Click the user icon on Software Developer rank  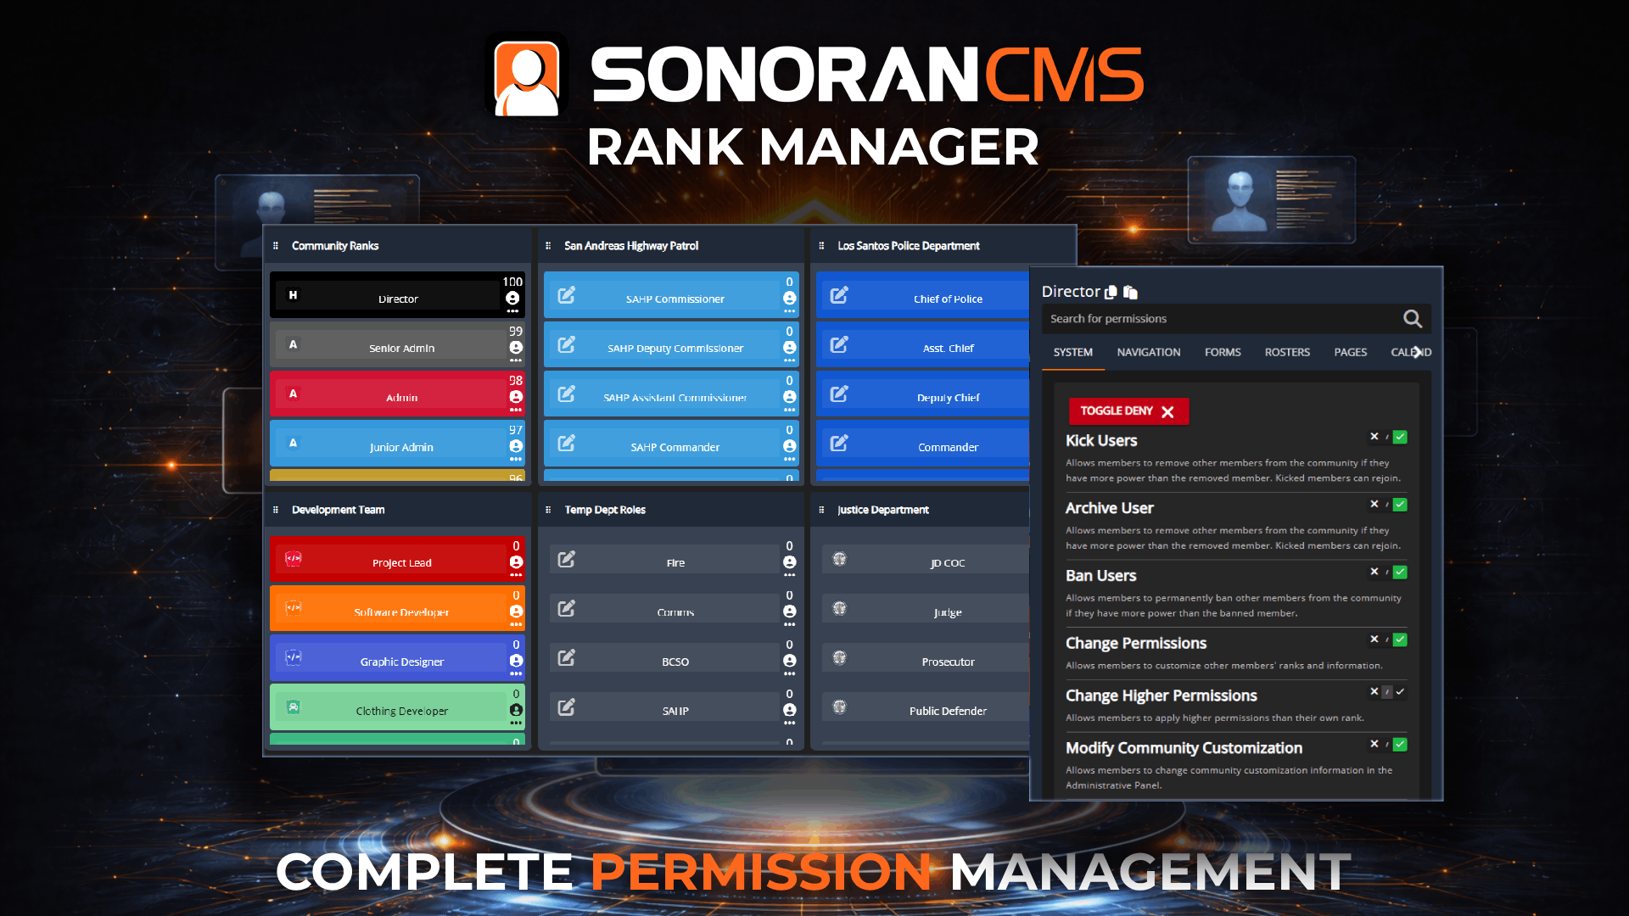click(x=516, y=611)
